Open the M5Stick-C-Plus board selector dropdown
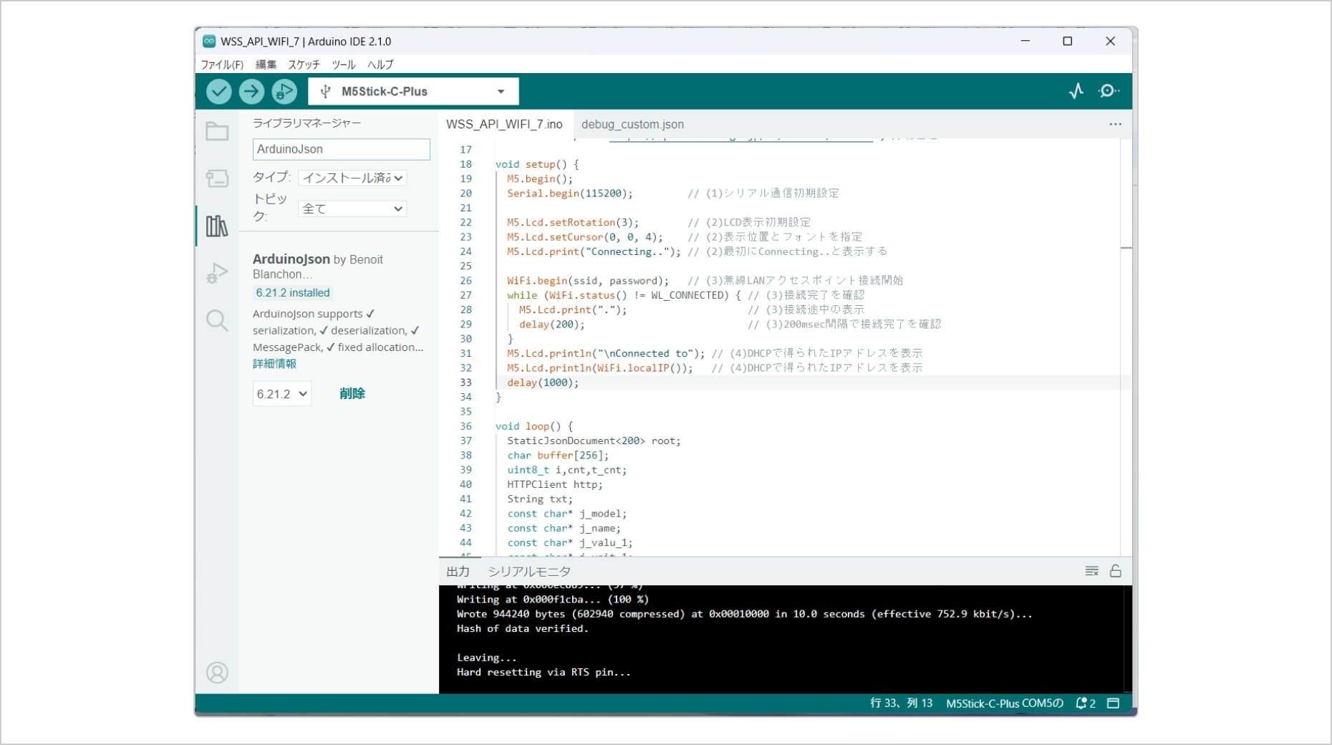The image size is (1332, 745). click(x=413, y=91)
